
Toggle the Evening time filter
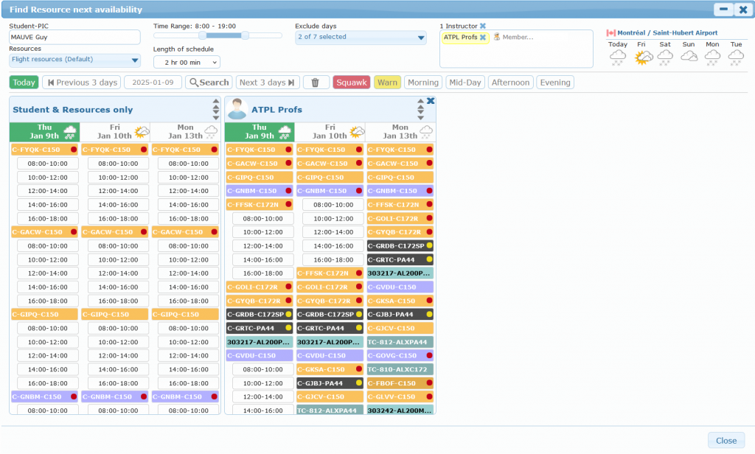[x=554, y=83]
